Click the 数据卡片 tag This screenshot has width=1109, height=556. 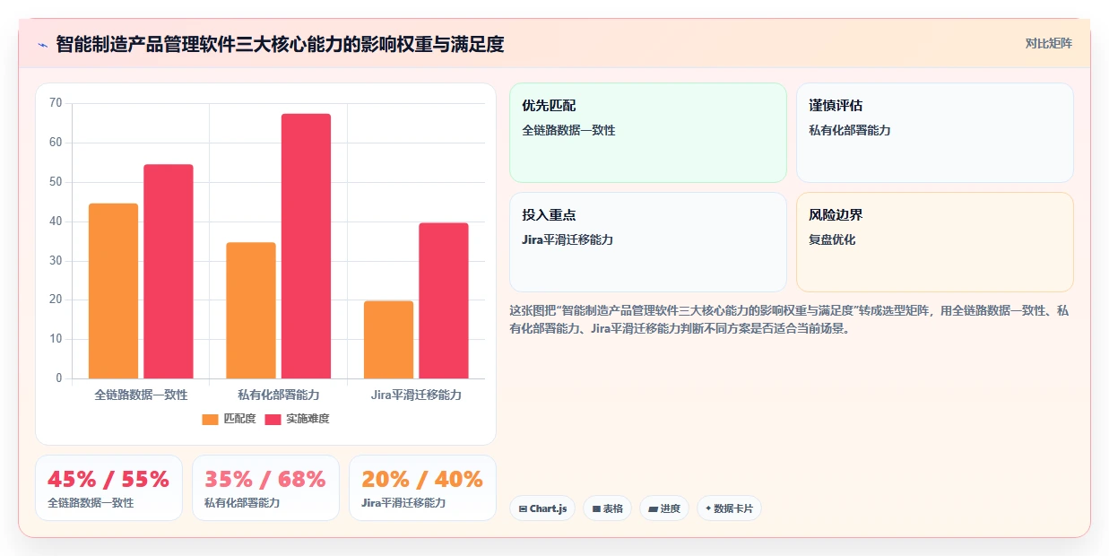(729, 508)
